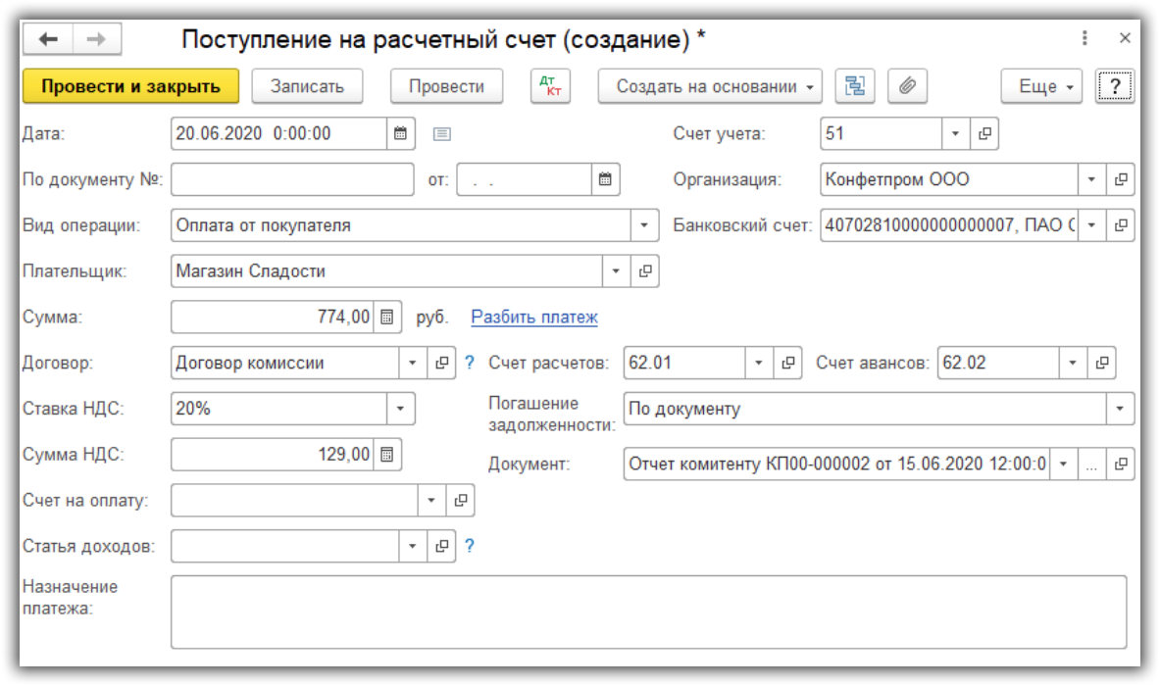The image size is (1160, 686).
Task: Open the Плательщик record via open icon
Action: point(644,271)
